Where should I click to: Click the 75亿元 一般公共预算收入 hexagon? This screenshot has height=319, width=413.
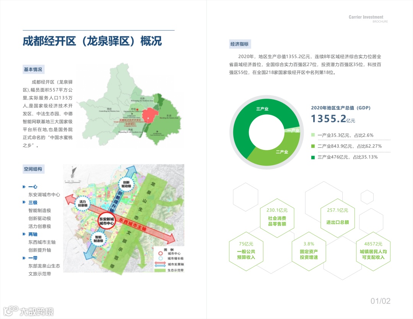[246, 252]
